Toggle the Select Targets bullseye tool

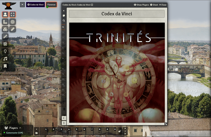[13, 22]
